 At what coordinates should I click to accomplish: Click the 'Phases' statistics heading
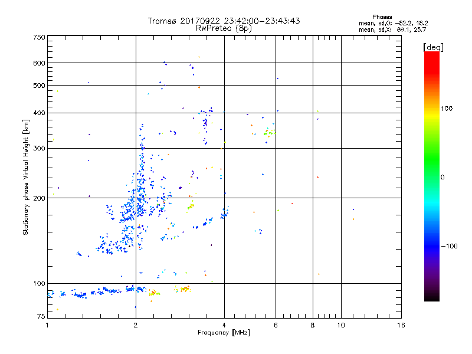tap(382, 17)
